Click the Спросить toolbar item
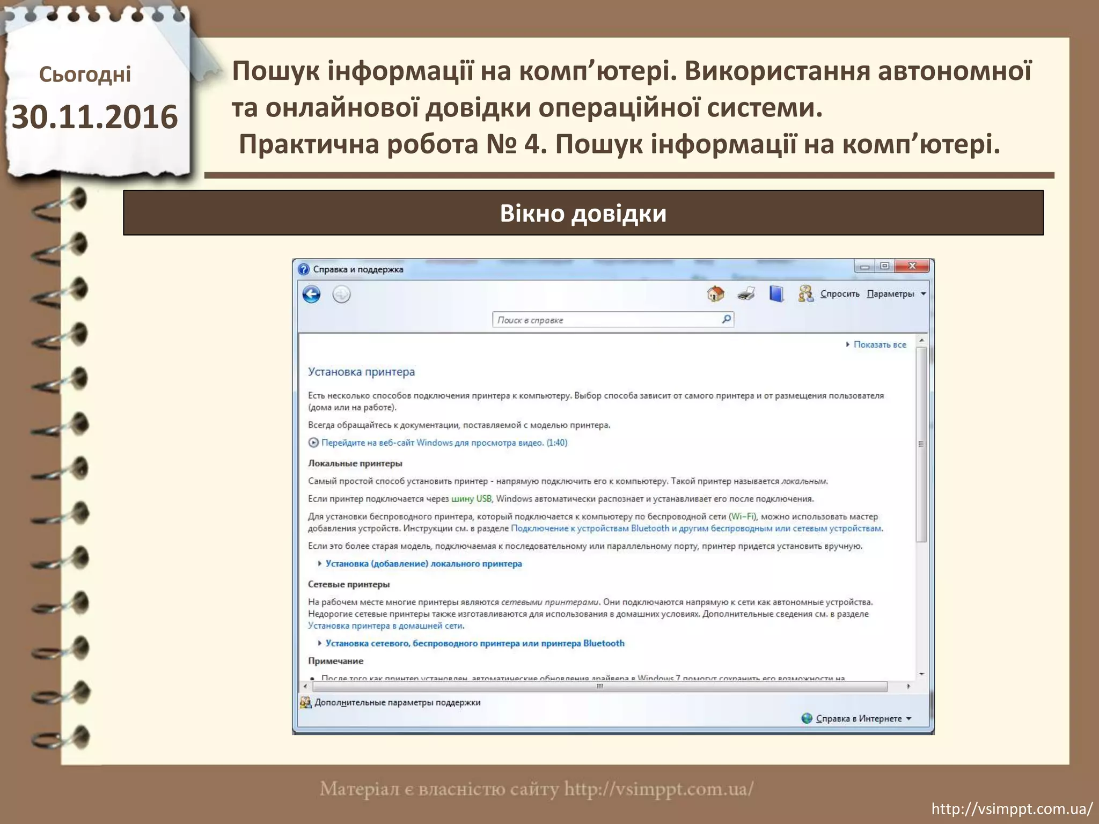Screen dimensions: 1099x824 click(840, 293)
